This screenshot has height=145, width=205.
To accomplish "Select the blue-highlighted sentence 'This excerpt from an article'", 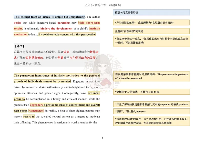I will (x=49, y=17).
